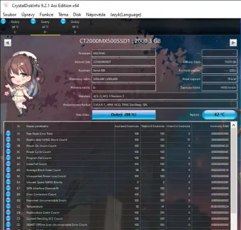Open the Funkce menu

click(x=46, y=14)
